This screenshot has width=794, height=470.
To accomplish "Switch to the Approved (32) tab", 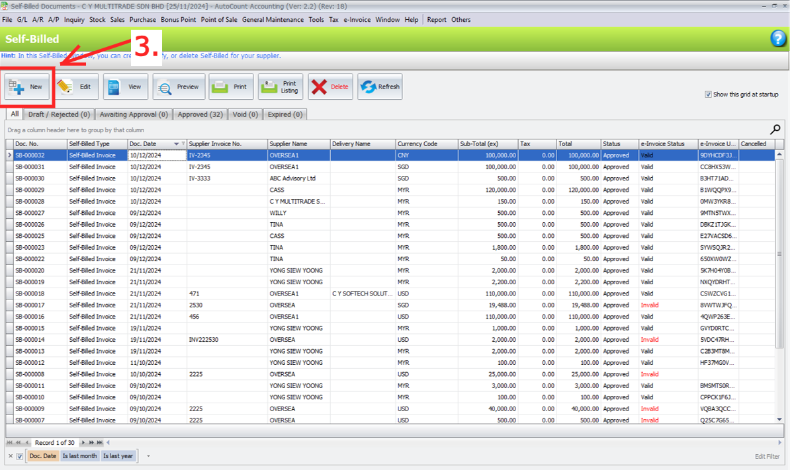I will (x=200, y=114).
